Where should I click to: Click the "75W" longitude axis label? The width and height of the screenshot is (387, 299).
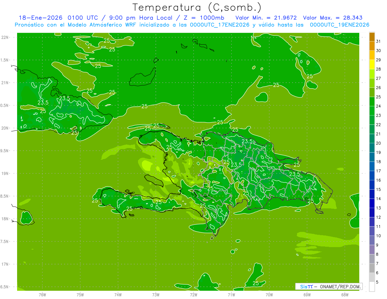[x=80, y=295]
